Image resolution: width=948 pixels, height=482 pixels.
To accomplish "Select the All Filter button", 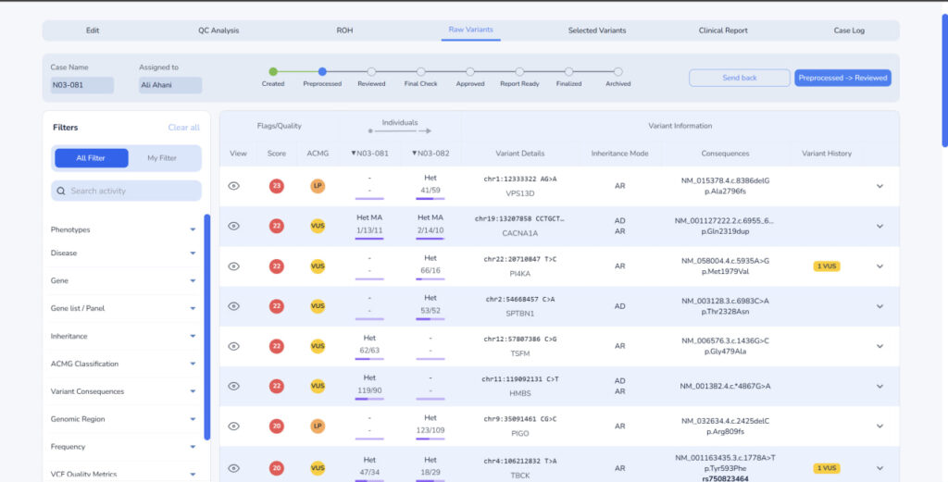I will pyautogui.click(x=91, y=158).
